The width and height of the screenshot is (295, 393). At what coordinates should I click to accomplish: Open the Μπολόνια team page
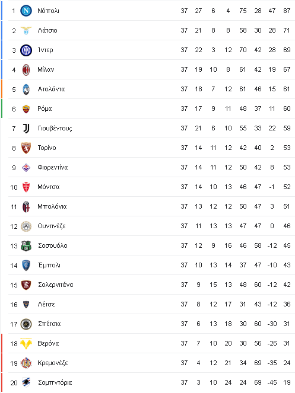coord(52,206)
